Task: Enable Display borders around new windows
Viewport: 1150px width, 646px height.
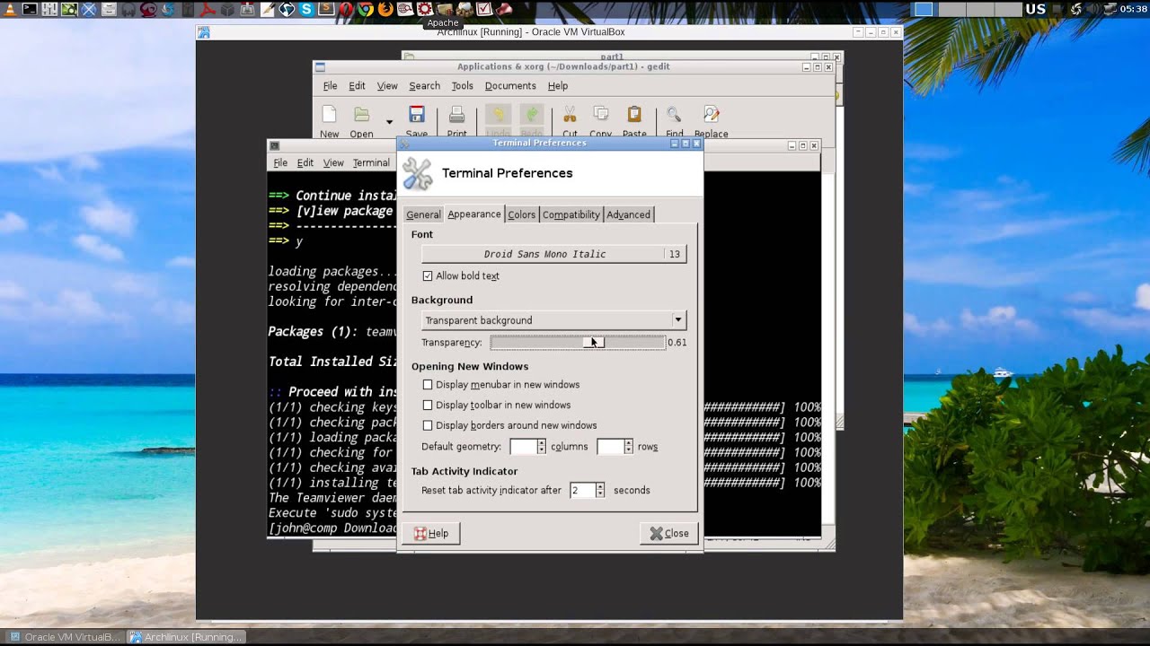Action: [x=428, y=425]
